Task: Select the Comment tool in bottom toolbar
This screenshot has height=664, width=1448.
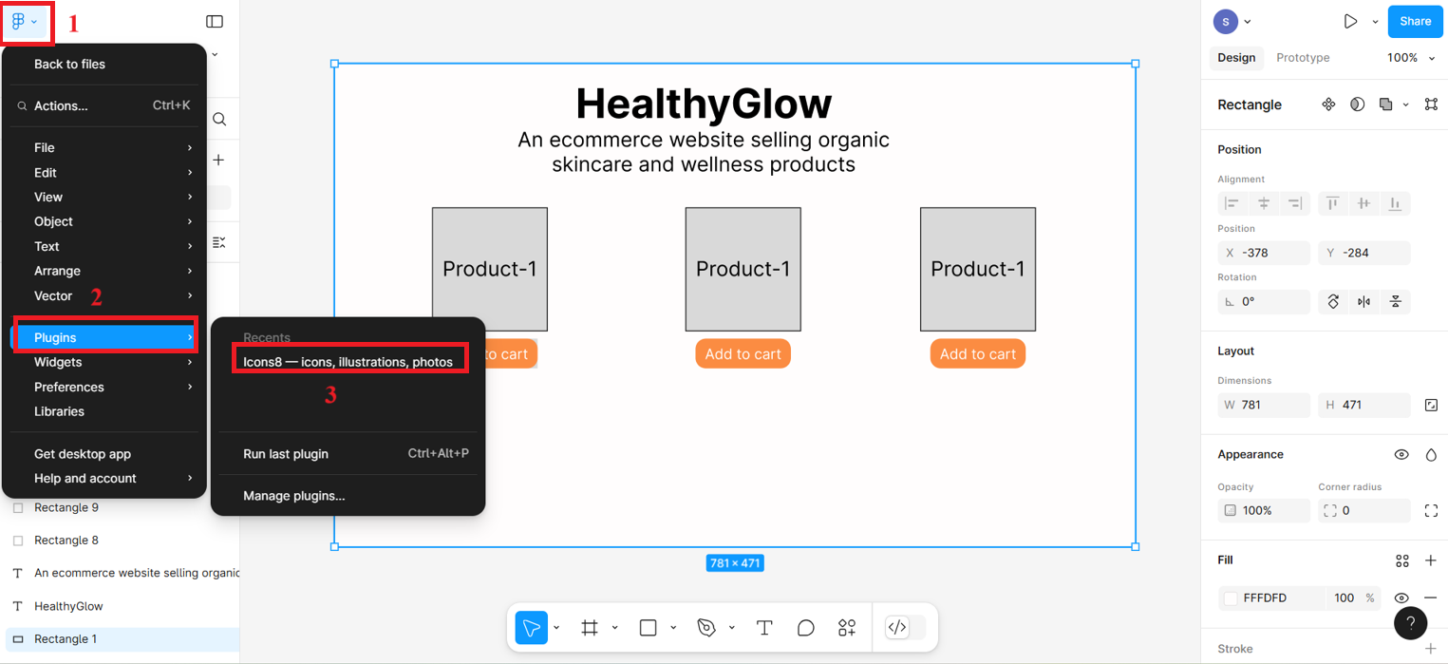Action: pyautogui.click(x=805, y=628)
